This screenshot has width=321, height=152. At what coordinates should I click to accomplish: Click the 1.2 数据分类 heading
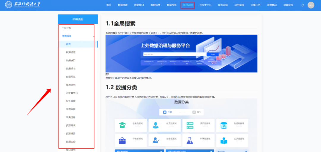pyautogui.click(x=121, y=88)
